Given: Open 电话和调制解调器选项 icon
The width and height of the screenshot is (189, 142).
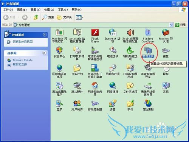Looking at the screenshot, I should click(95, 50).
